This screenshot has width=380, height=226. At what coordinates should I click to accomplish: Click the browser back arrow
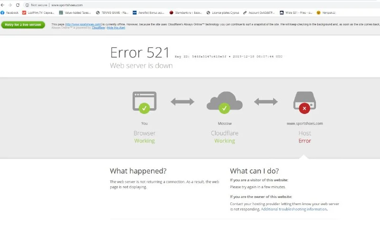3,5
